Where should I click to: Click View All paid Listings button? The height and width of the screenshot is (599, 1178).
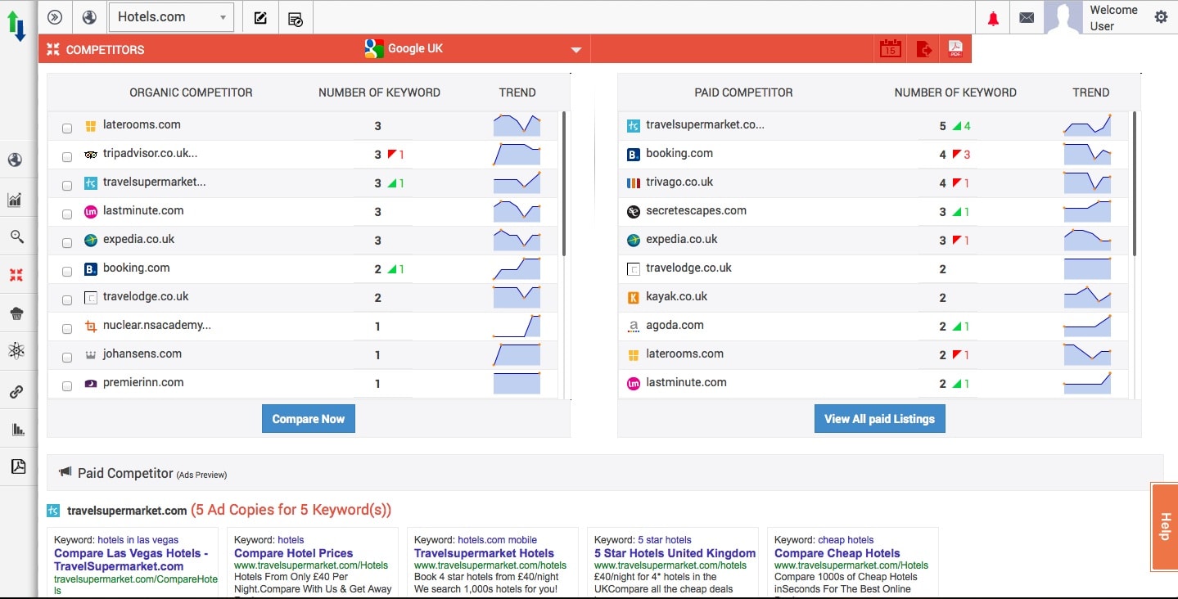[879, 419]
